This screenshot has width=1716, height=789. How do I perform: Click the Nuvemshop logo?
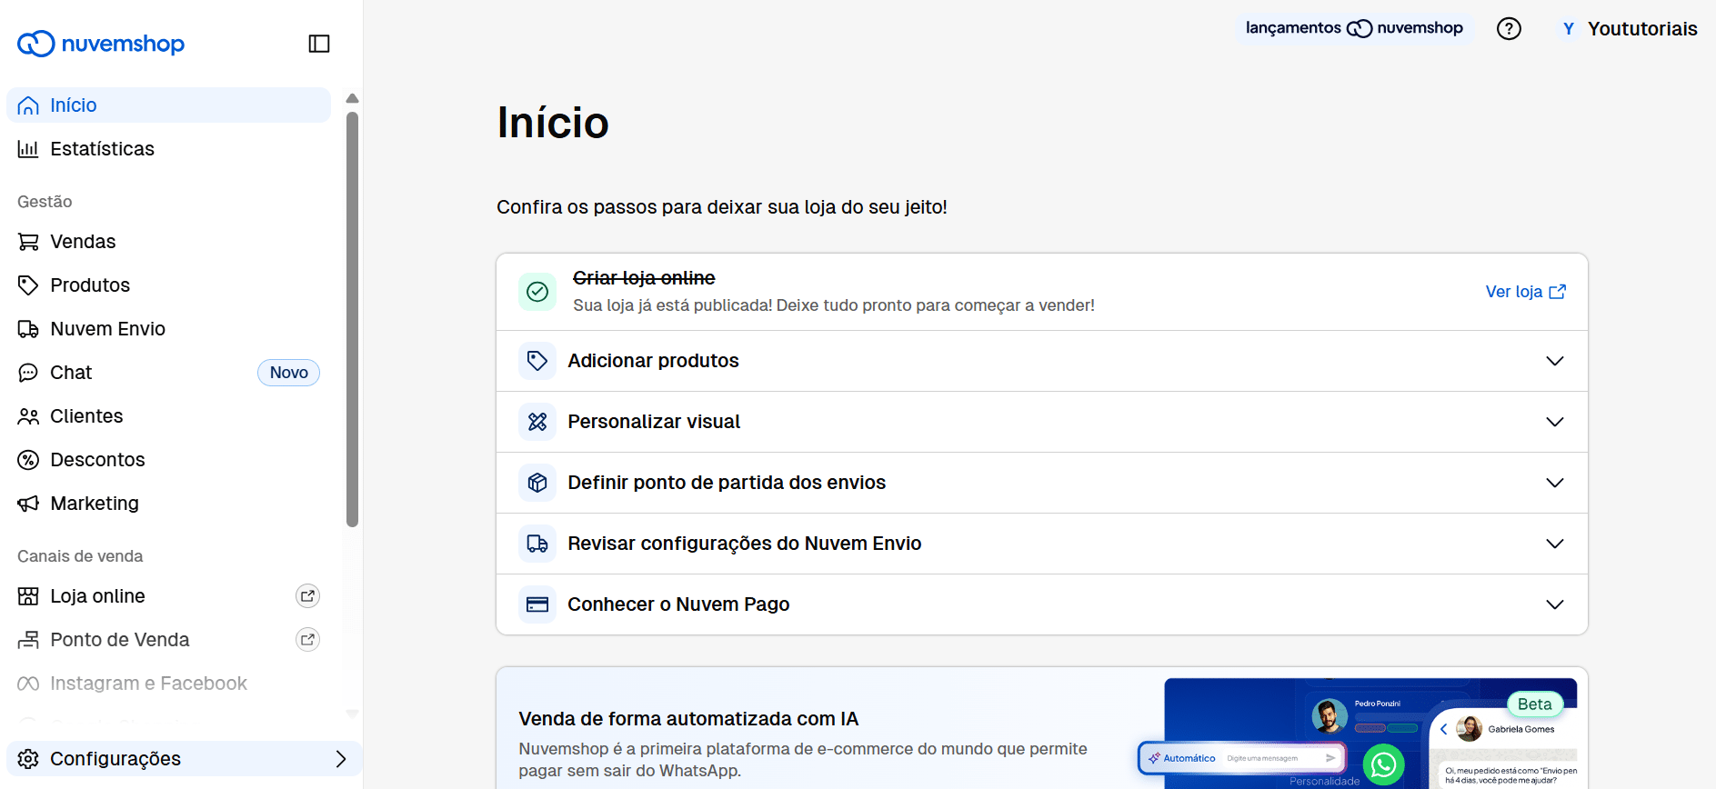tap(101, 44)
